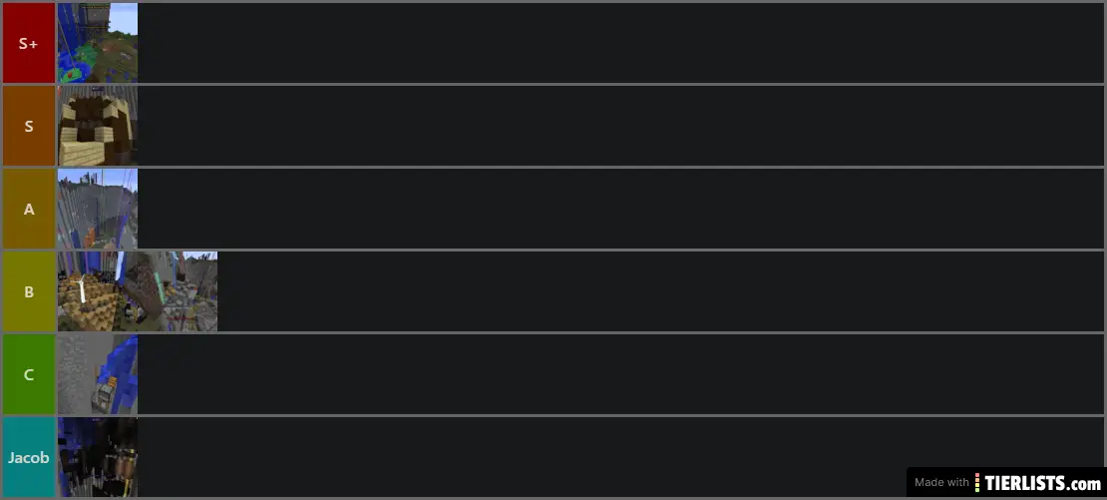Click the TIERLISTS.com watermark link
Viewport: 1107px width, 500px height.
click(x=1042, y=483)
